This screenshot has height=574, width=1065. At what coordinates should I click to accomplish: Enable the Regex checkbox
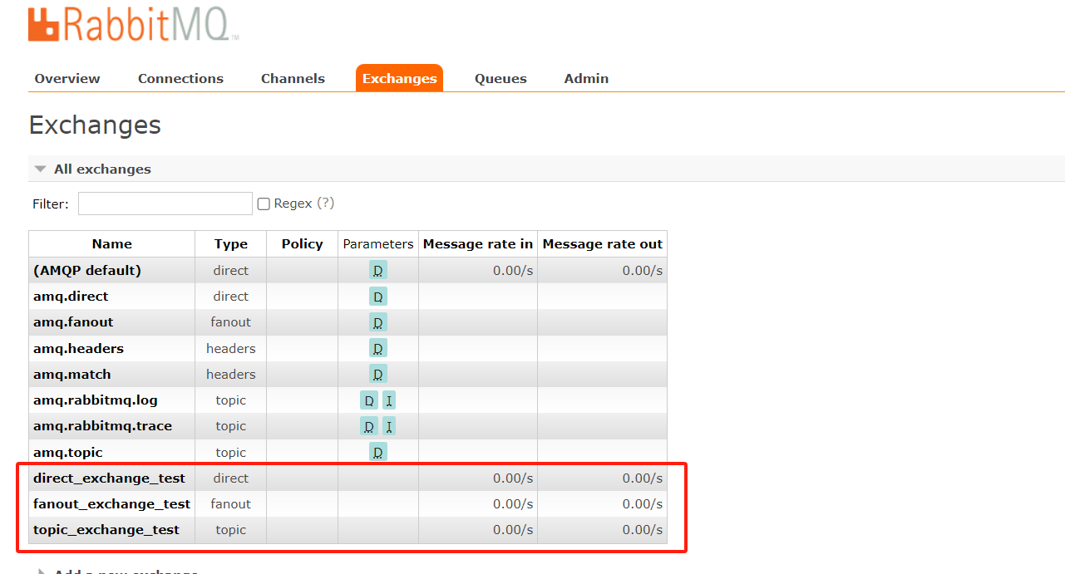click(264, 204)
